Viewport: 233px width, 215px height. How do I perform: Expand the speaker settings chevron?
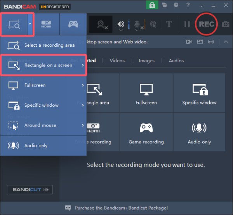pos(121,30)
